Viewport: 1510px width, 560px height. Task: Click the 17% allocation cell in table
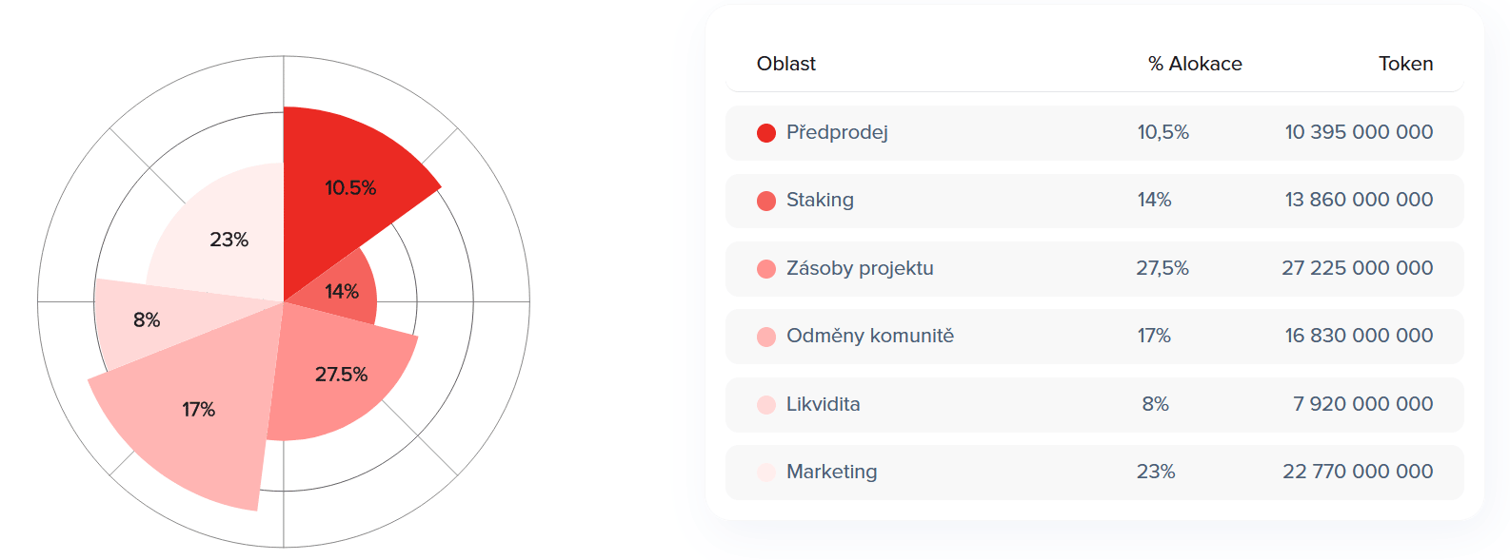[x=1154, y=336]
